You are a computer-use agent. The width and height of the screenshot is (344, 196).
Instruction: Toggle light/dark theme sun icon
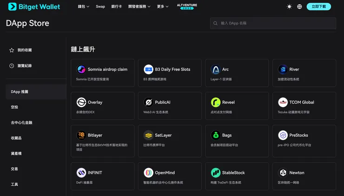(289, 6)
